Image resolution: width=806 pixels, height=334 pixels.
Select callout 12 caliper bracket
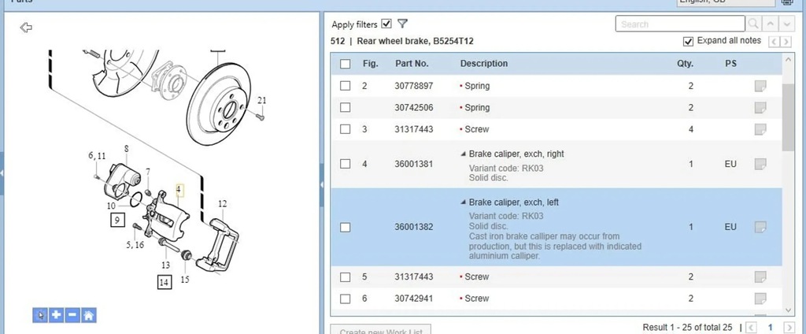pyautogui.click(x=222, y=204)
